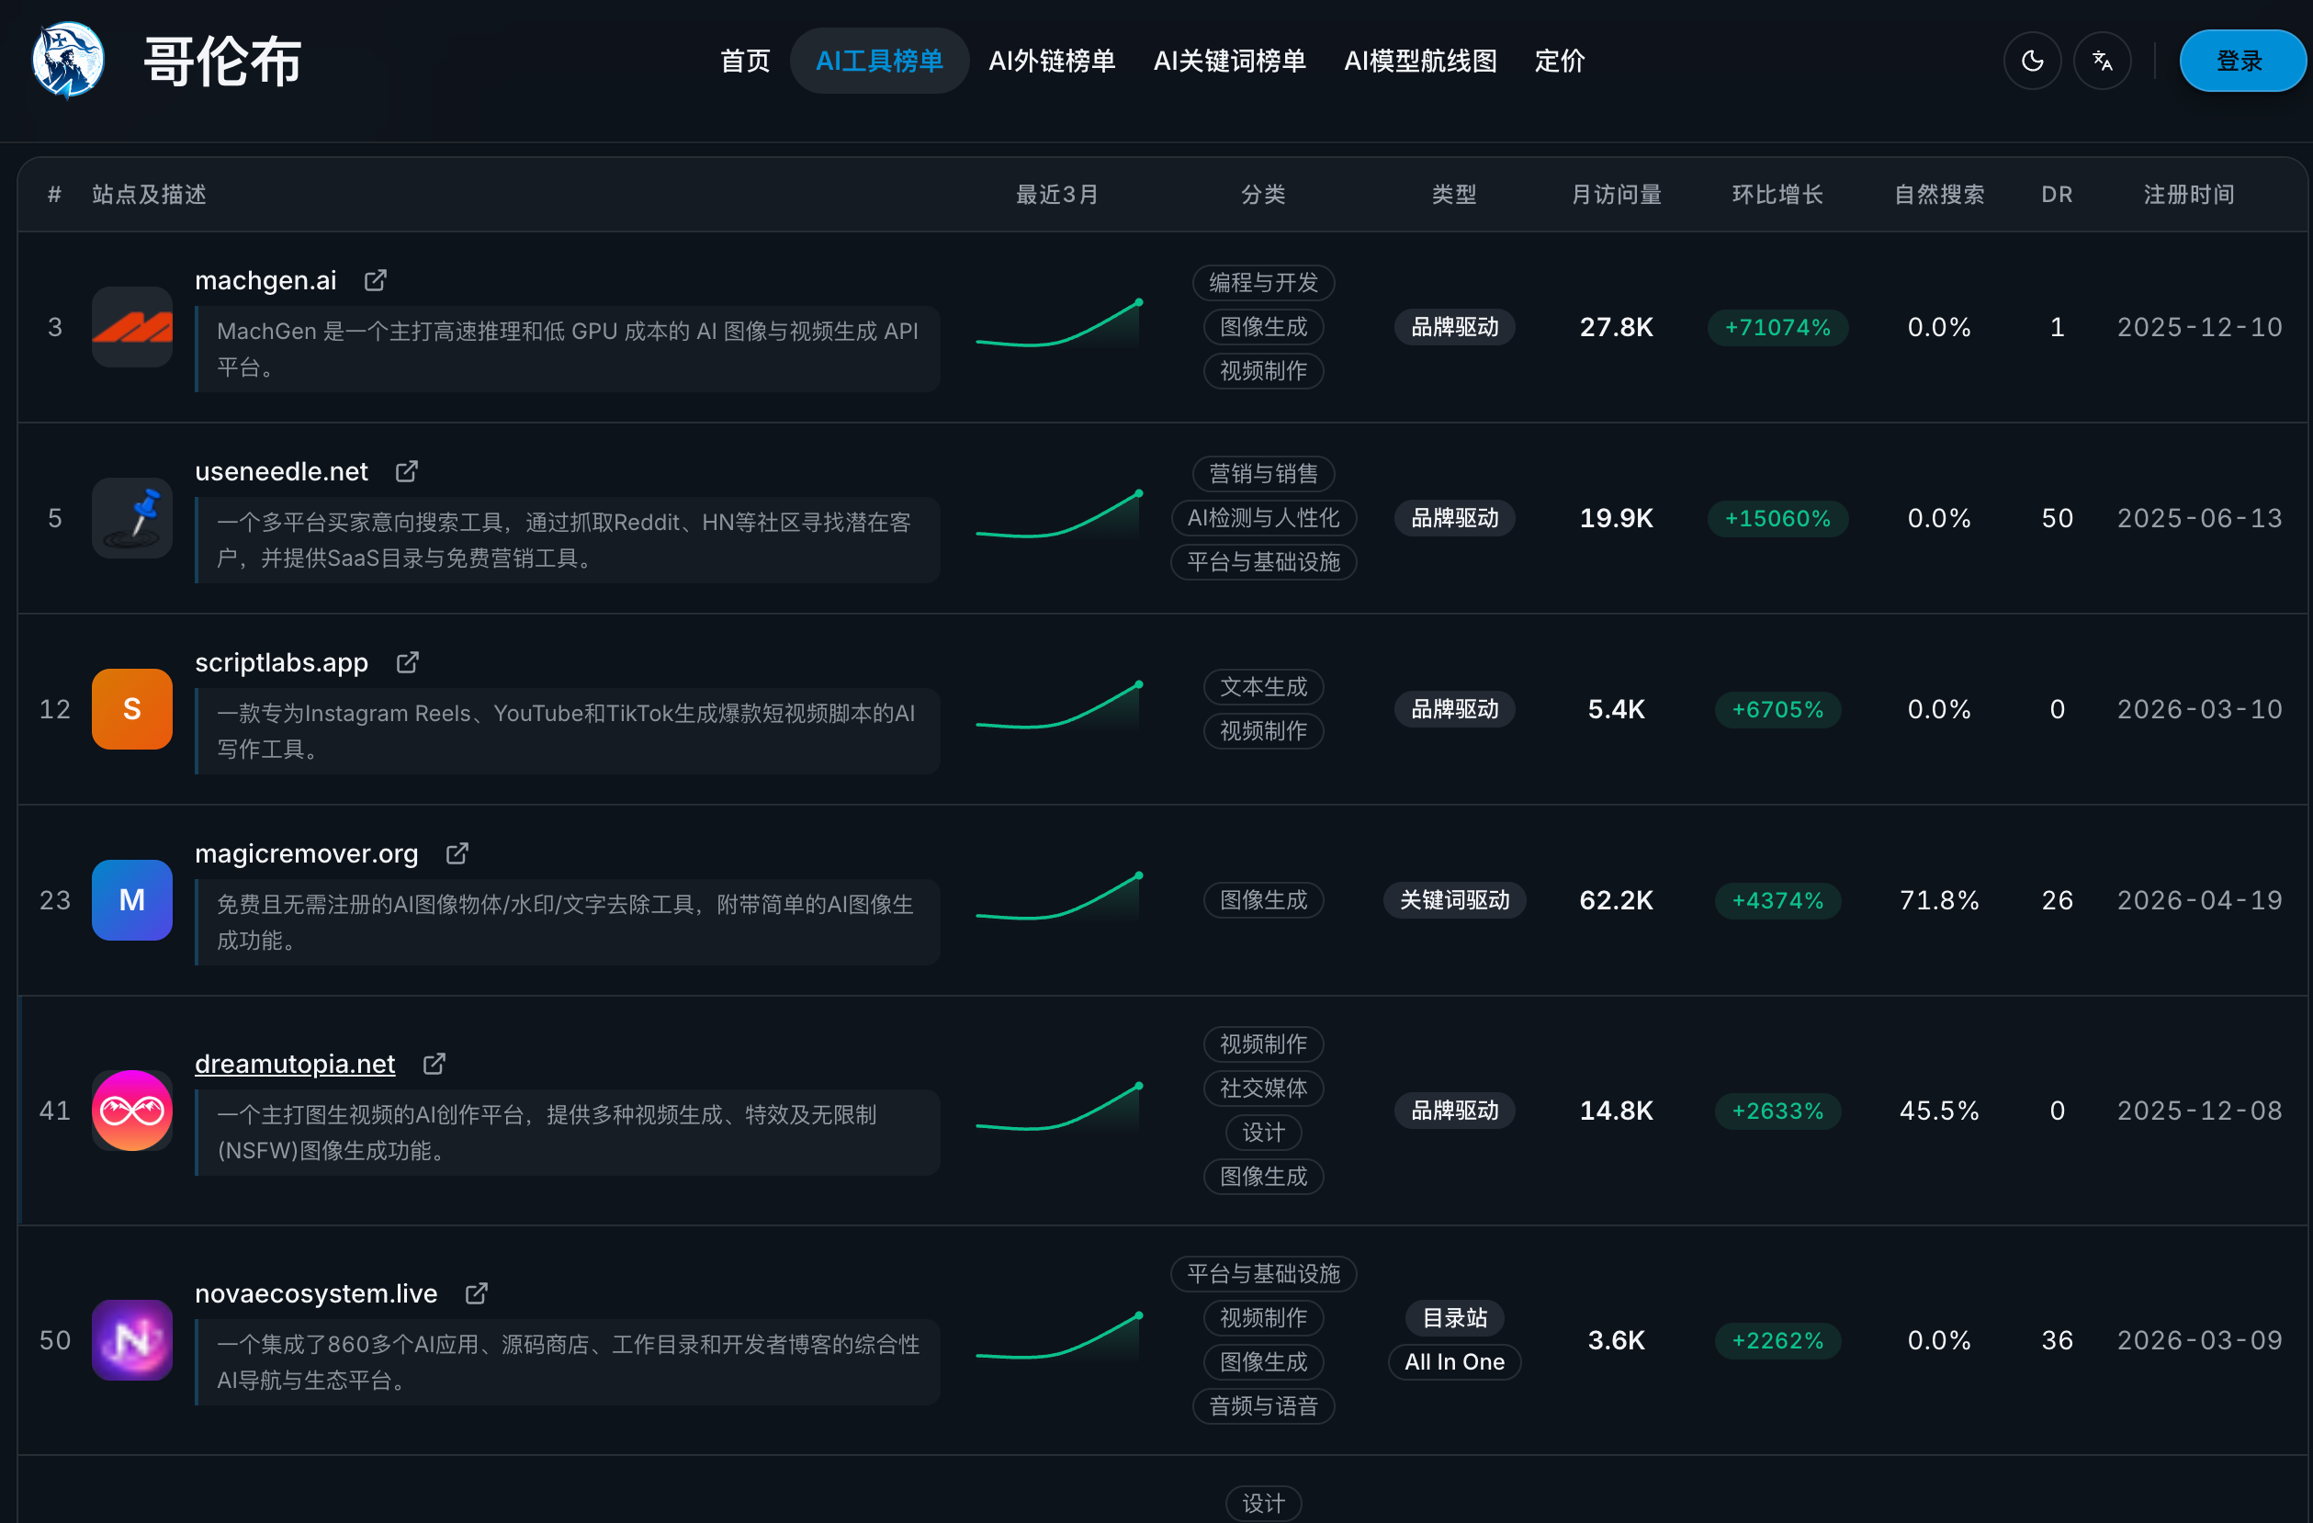Open the AI模型航线图 tab
The image size is (2313, 1523).
[x=1420, y=62]
